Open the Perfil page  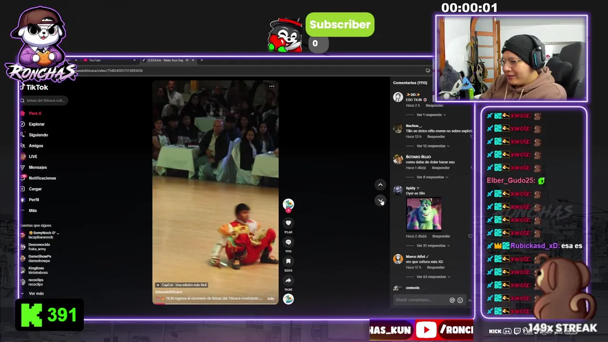(x=30, y=199)
